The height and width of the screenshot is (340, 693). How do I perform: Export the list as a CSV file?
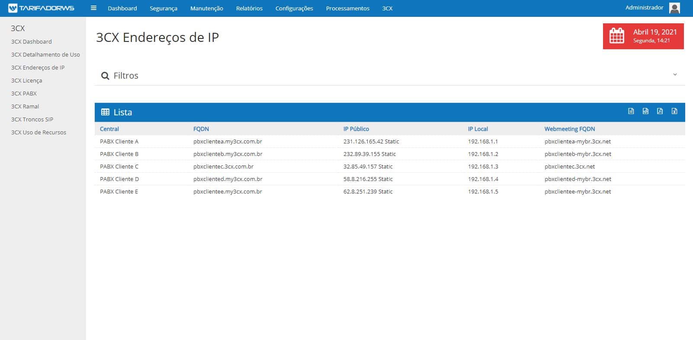pos(645,111)
